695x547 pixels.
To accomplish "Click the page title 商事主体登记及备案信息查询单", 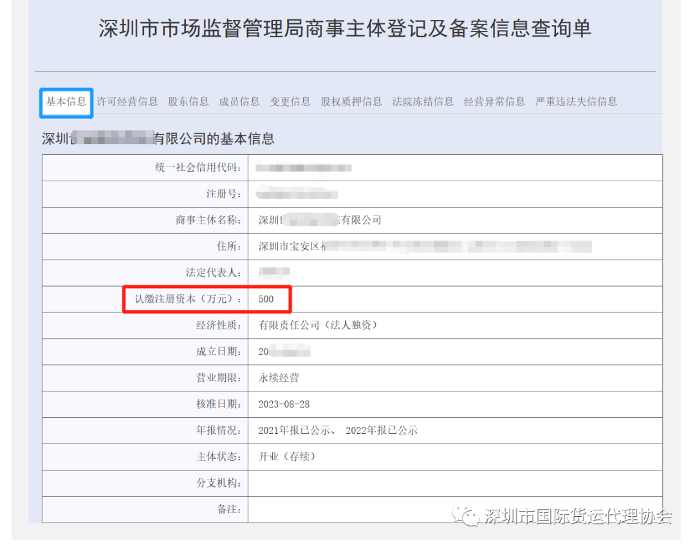I will (344, 29).
